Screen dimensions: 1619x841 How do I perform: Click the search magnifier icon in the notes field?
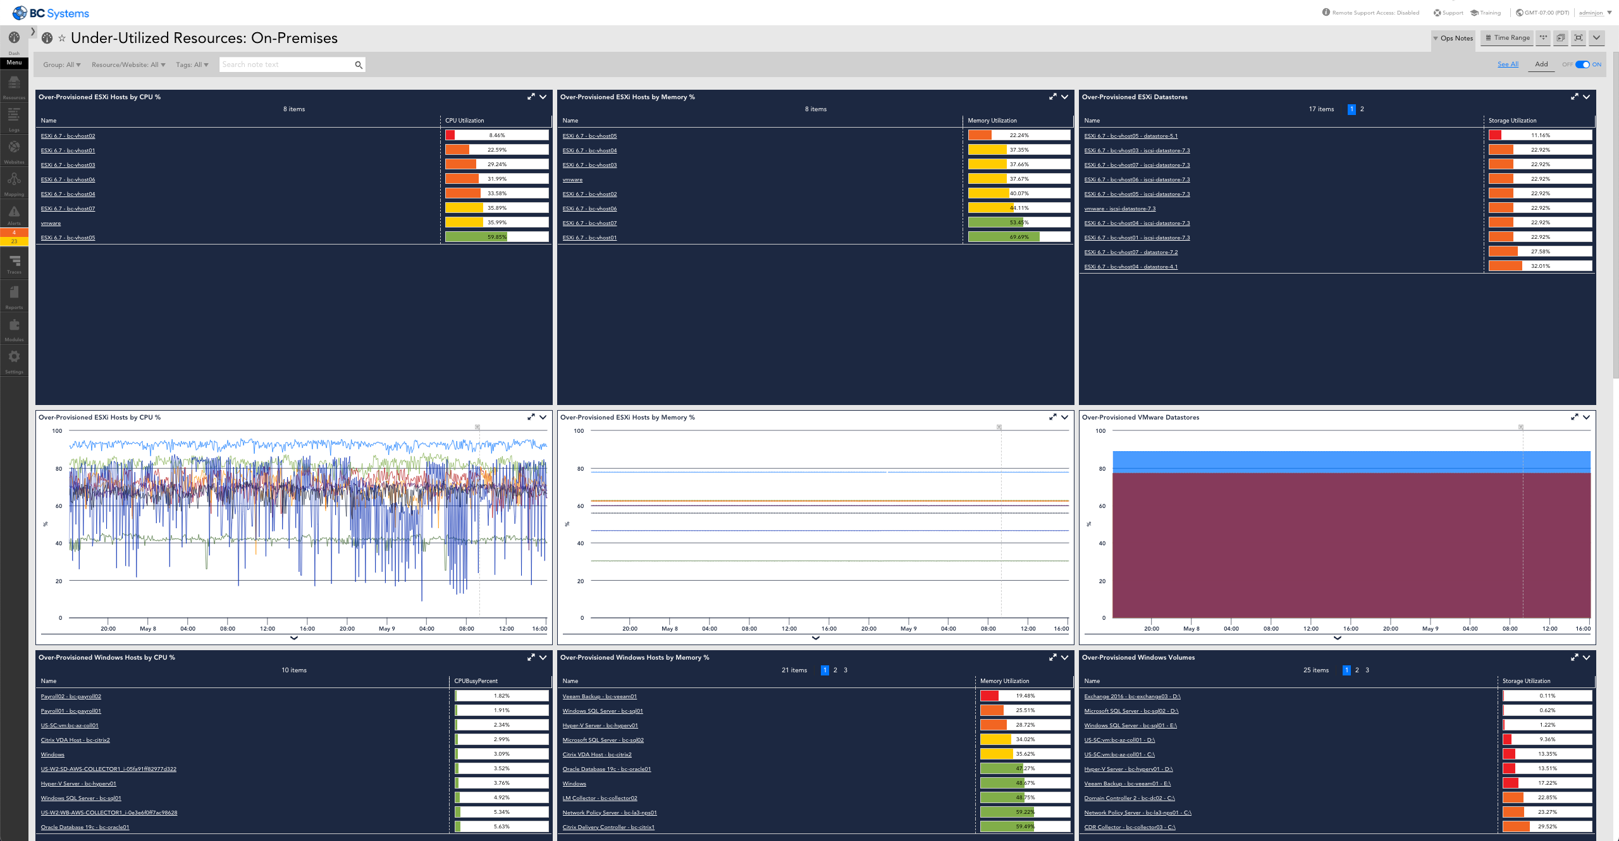(359, 64)
